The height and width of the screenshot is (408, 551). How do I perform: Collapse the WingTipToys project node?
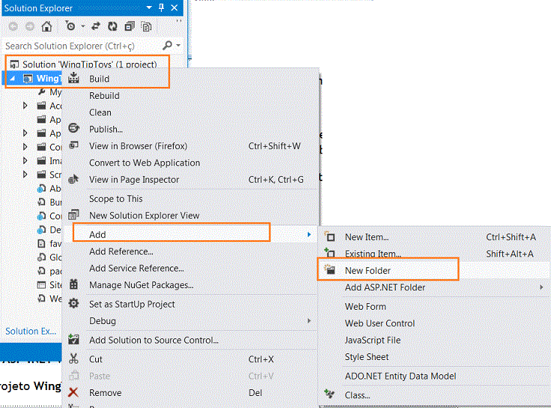coord(12,79)
